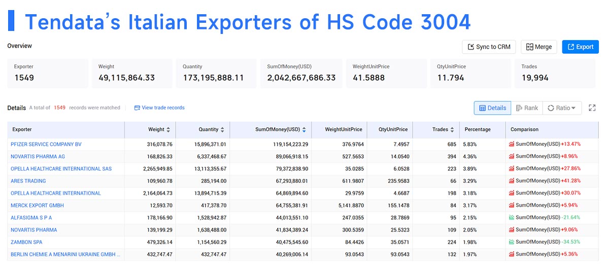Click the trend chart icon in Pfizer row
This screenshot has height=268, width=604.
point(512,144)
